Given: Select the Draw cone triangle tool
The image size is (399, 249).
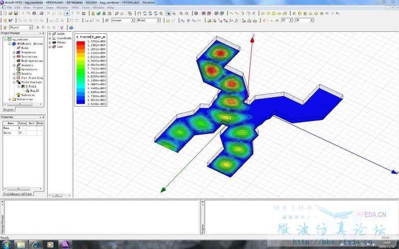Looking at the screenshot, I should click(310, 13).
